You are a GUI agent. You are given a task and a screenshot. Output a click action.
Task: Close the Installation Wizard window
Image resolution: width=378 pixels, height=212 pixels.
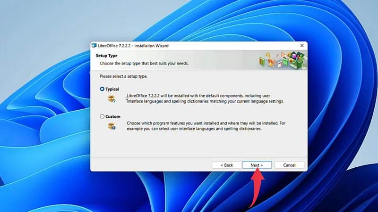[301, 46]
